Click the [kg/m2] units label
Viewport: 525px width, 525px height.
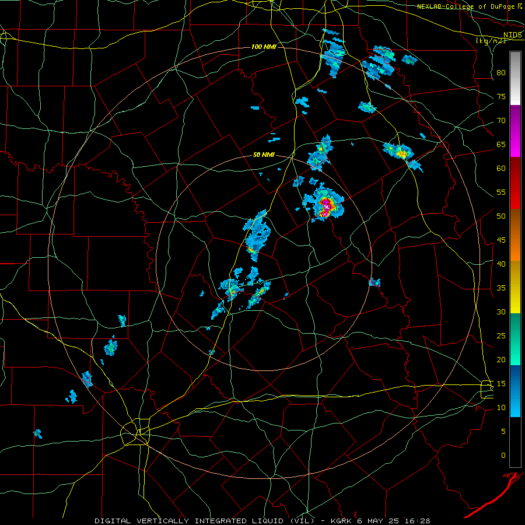tap(491, 40)
